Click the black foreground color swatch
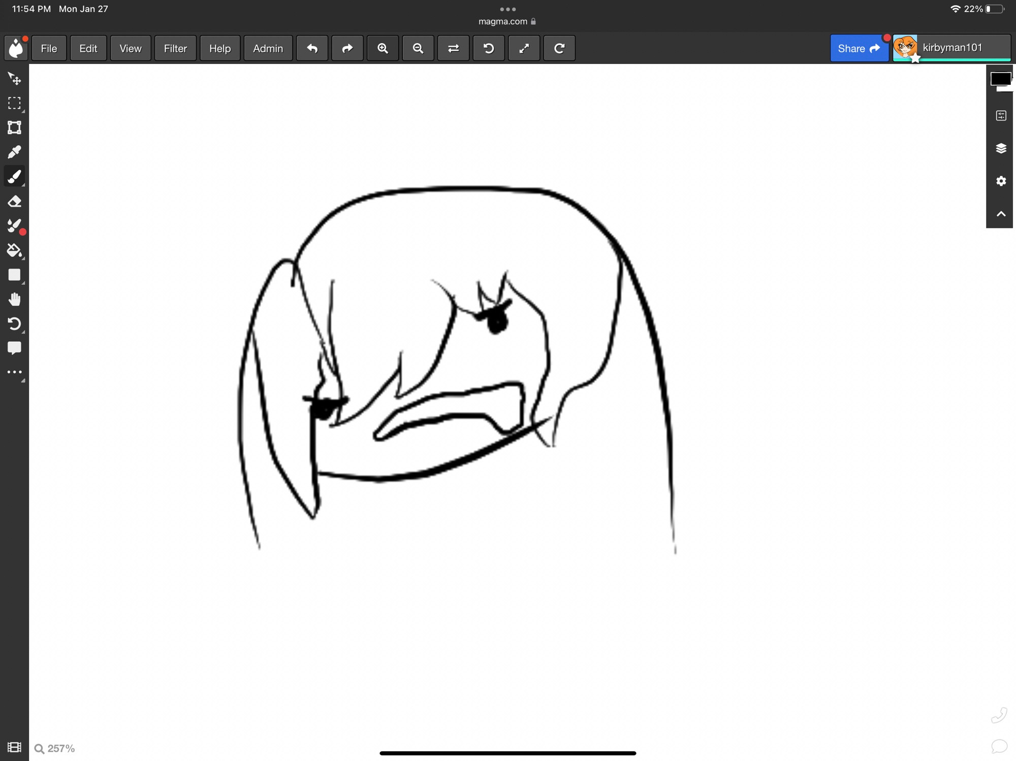This screenshot has height=761, width=1016. pos(1000,79)
